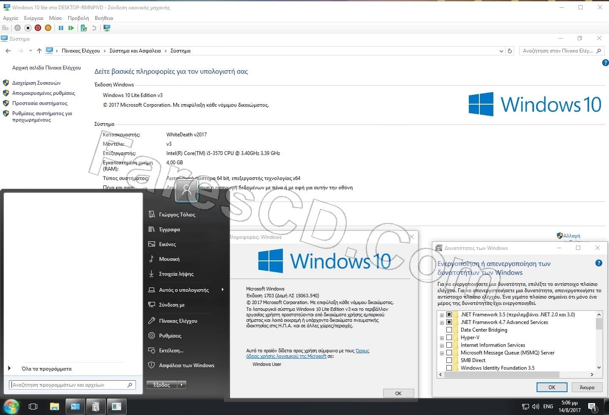609x415 pixels.
Task: Click the Revert undo arrow icon
Action: coord(94,28)
